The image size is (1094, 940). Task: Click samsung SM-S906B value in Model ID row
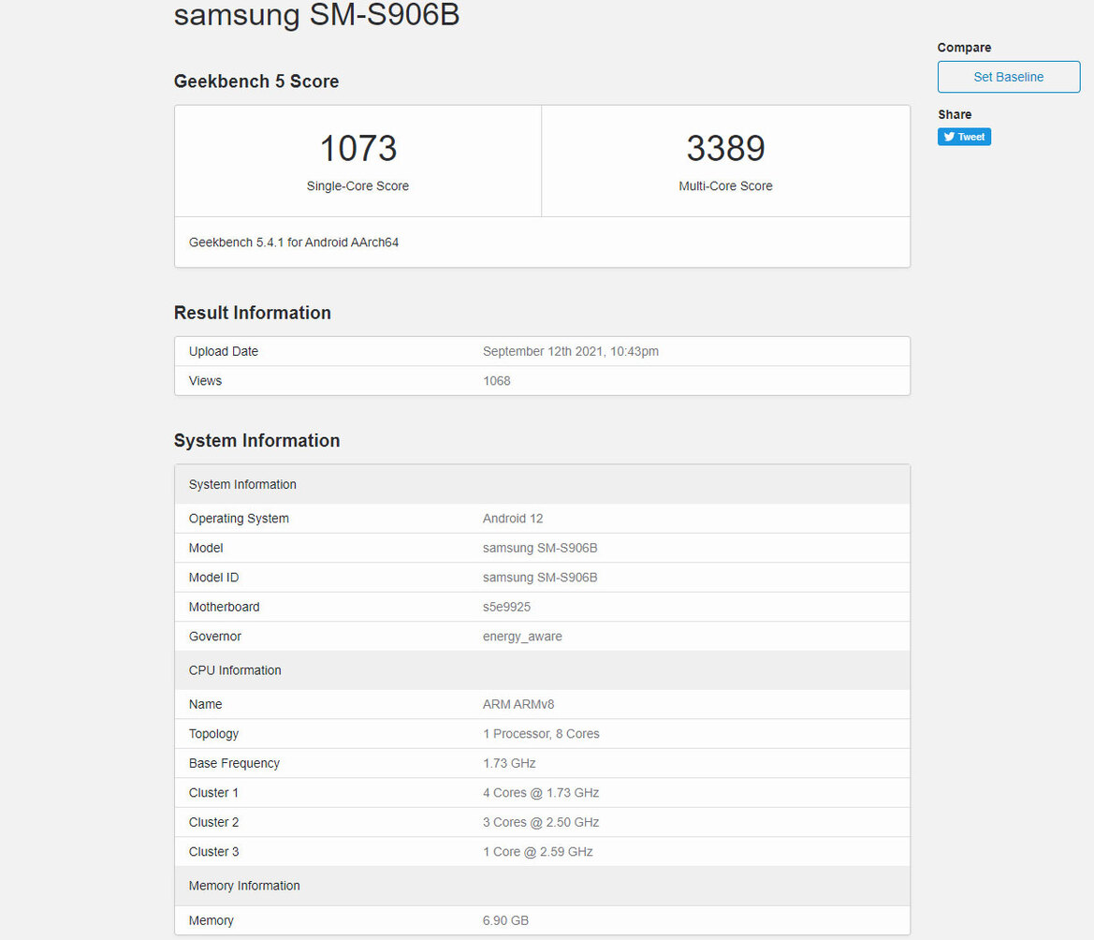540,578
